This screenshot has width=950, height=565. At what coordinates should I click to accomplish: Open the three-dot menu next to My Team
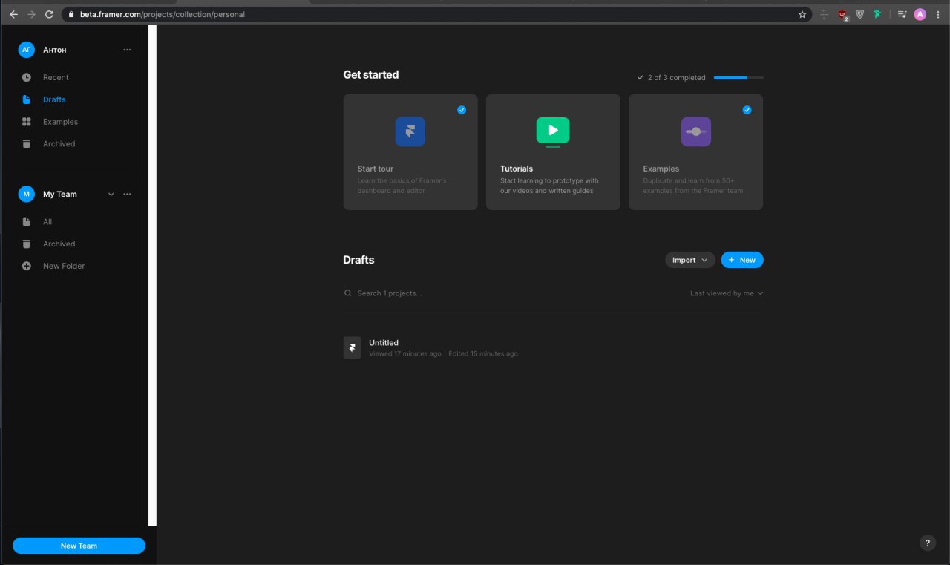[127, 195]
